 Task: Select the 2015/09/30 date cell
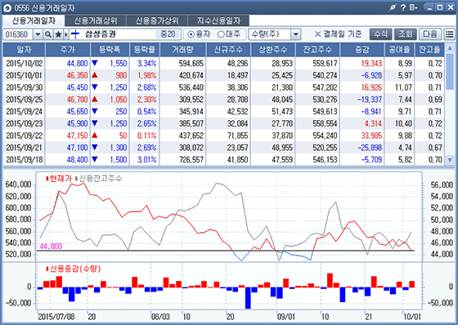point(25,87)
